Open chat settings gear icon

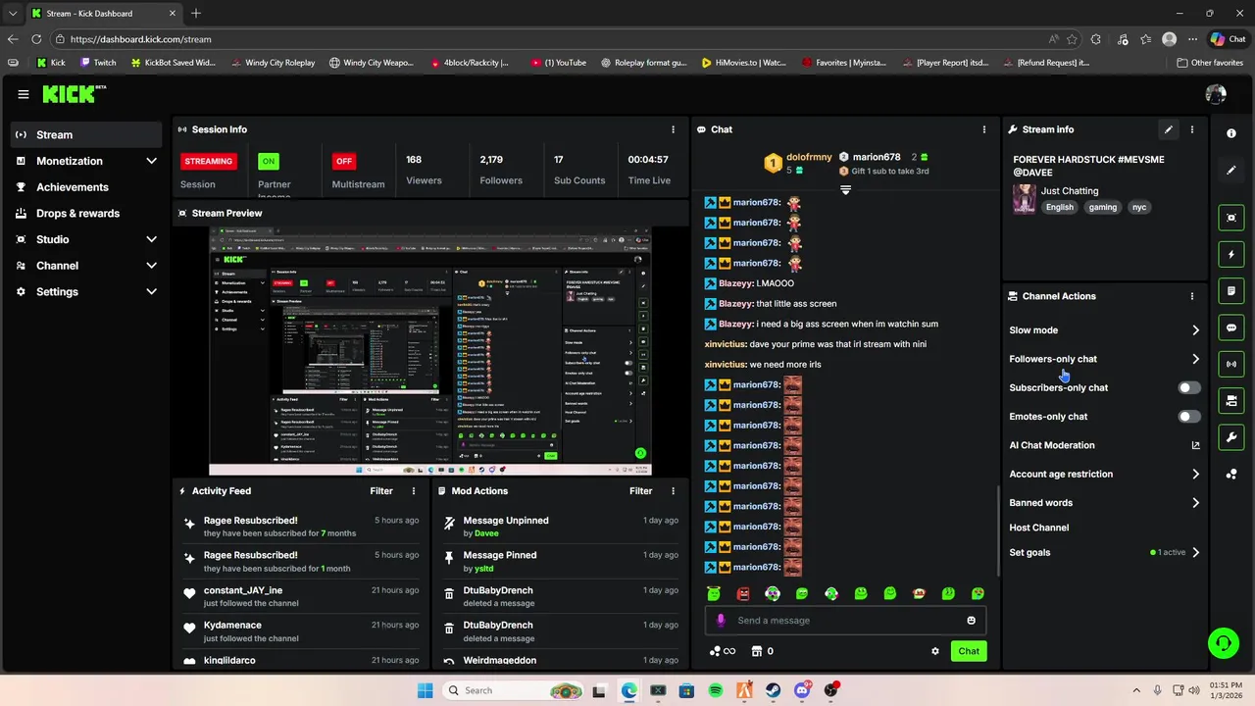[x=934, y=651]
